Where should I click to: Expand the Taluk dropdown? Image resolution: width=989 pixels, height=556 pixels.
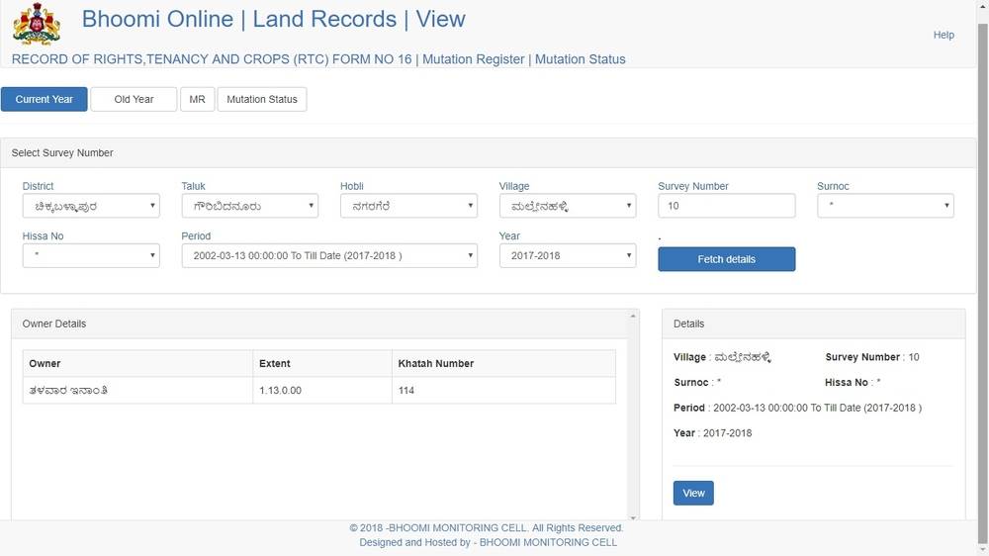[x=250, y=206]
